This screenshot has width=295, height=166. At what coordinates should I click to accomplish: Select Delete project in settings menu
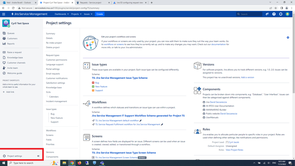pyautogui.click(x=53, y=48)
